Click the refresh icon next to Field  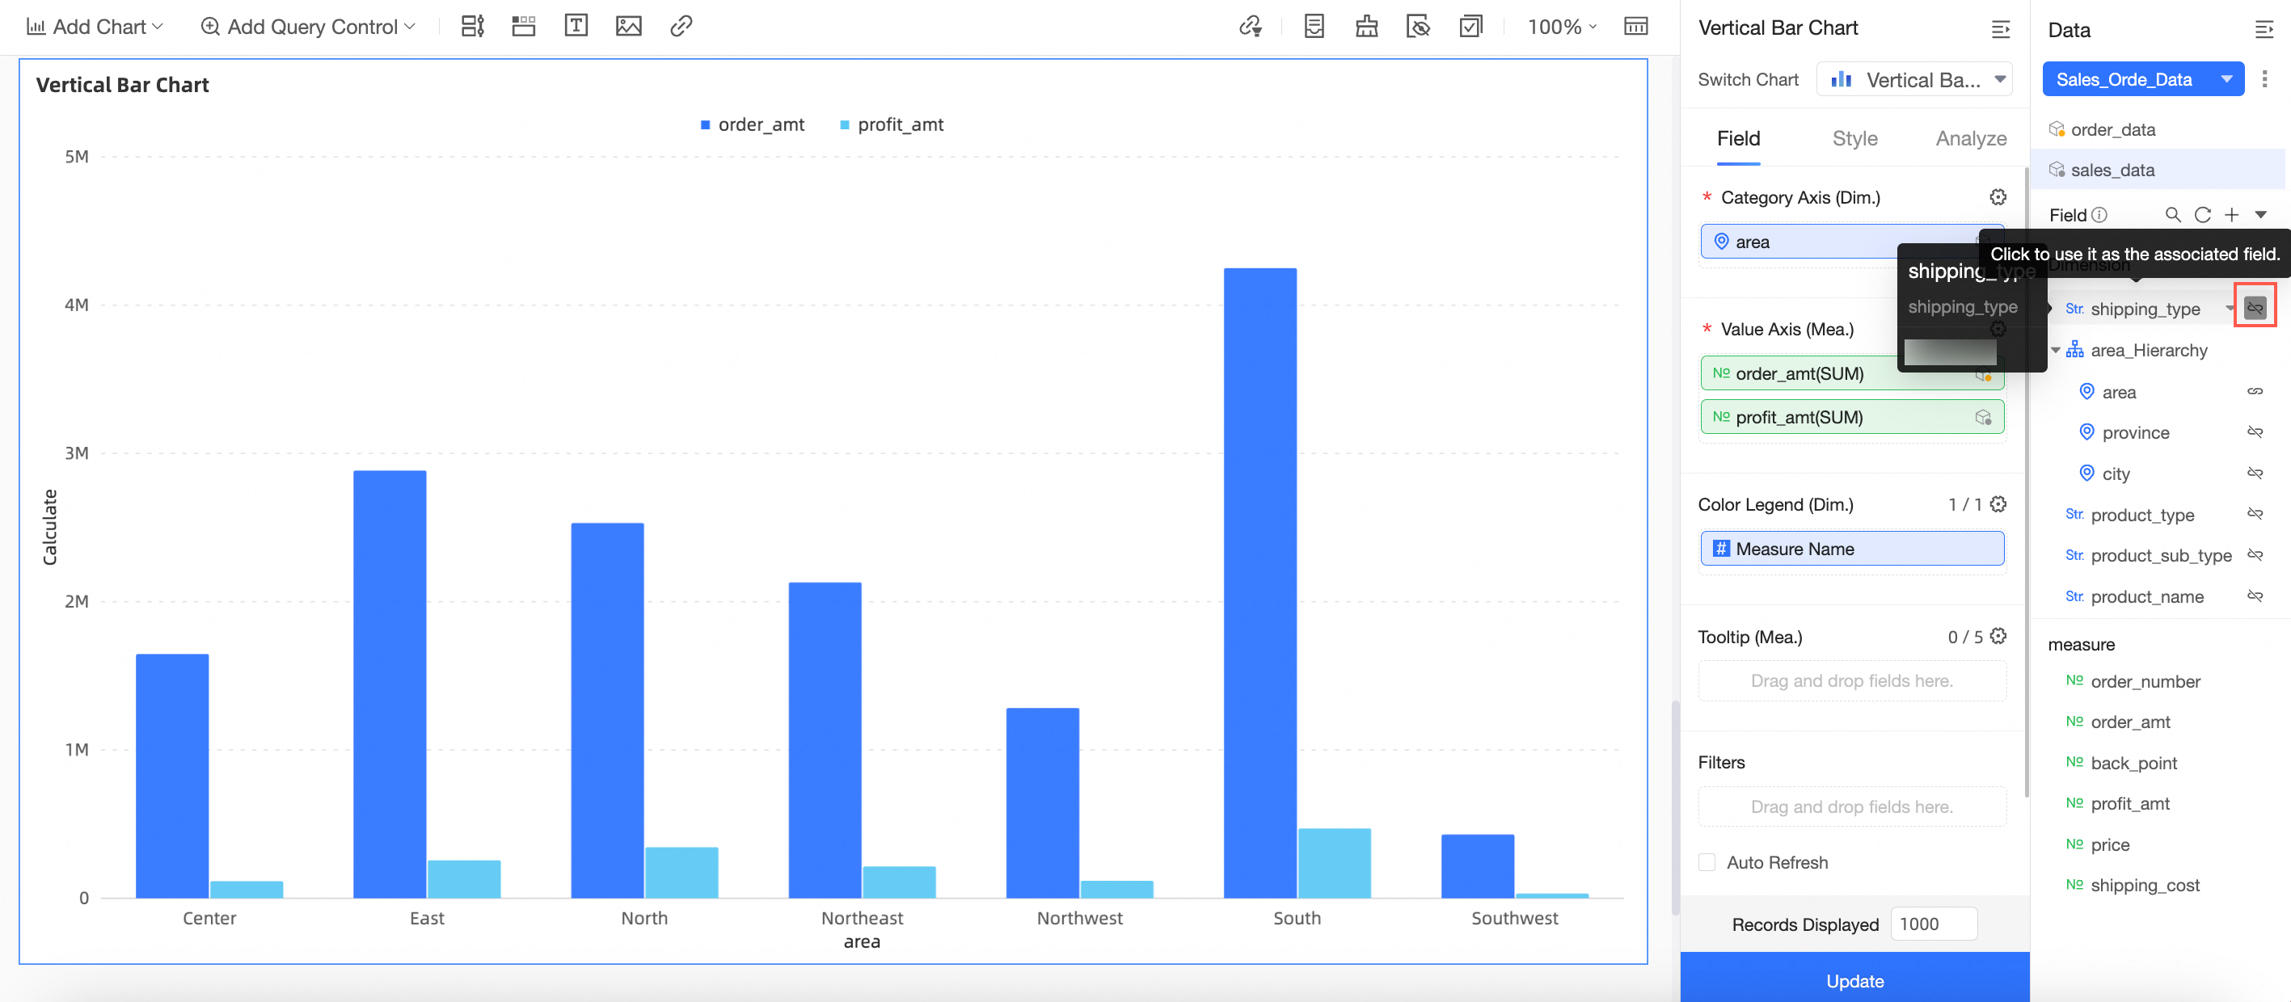tap(2202, 215)
